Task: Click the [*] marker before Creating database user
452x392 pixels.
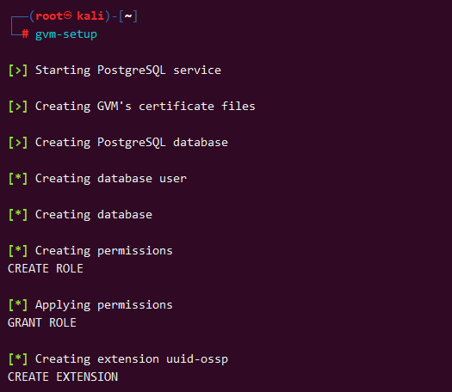Action: [x=18, y=179]
